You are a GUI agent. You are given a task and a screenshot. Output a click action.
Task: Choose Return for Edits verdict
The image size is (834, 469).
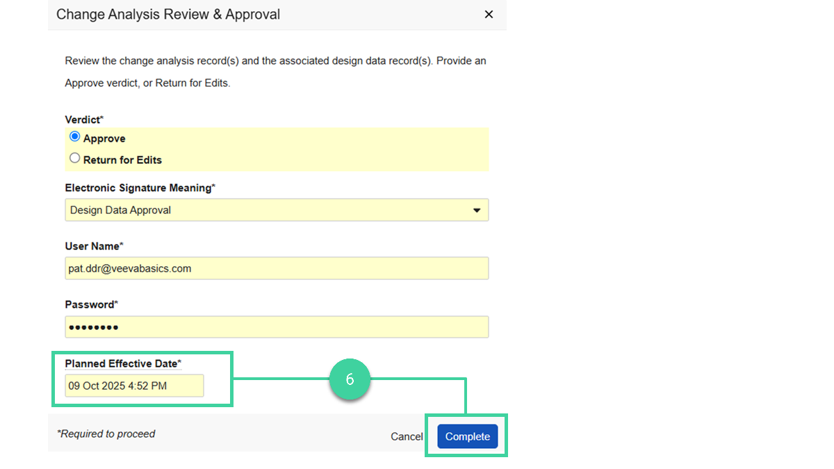pyautogui.click(x=74, y=158)
